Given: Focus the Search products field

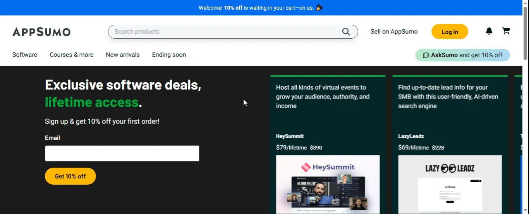Looking at the screenshot, I should tap(233, 32).
